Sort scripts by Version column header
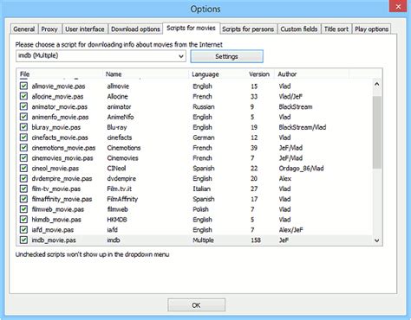The height and width of the screenshot is (320, 411). (x=260, y=74)
